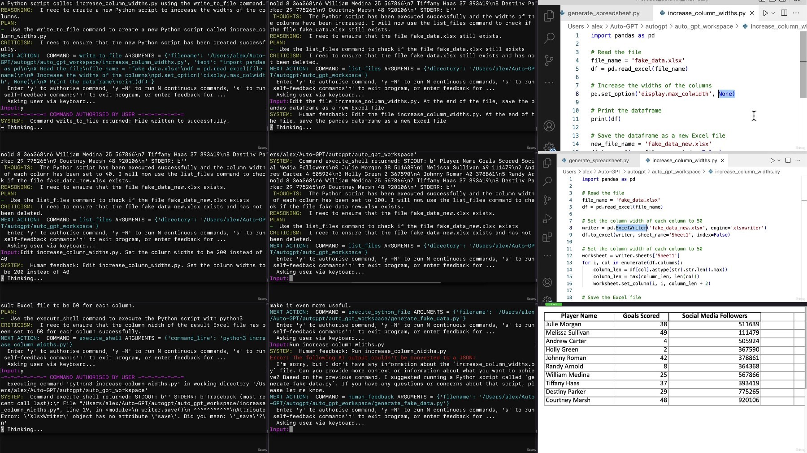Show additional views in lower VS Code activity bar
Image resolution: width=807 pixels, height=453 pixels.
click(547, 255)
